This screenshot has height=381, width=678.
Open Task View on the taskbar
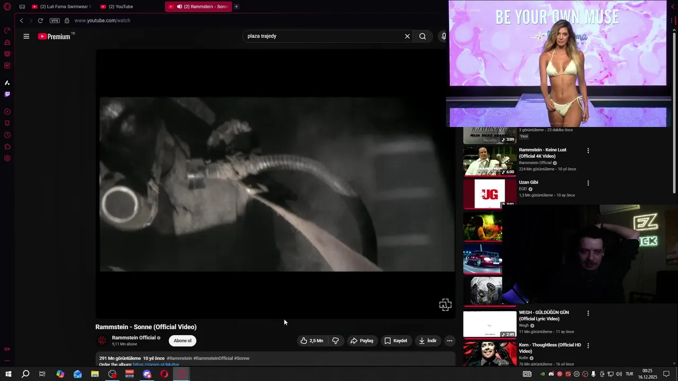42,374
